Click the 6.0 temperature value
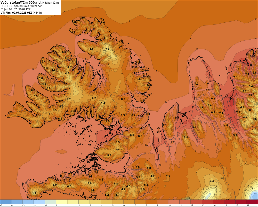The width and height of the screenshot is (258, 207). (x=33, y=90)
